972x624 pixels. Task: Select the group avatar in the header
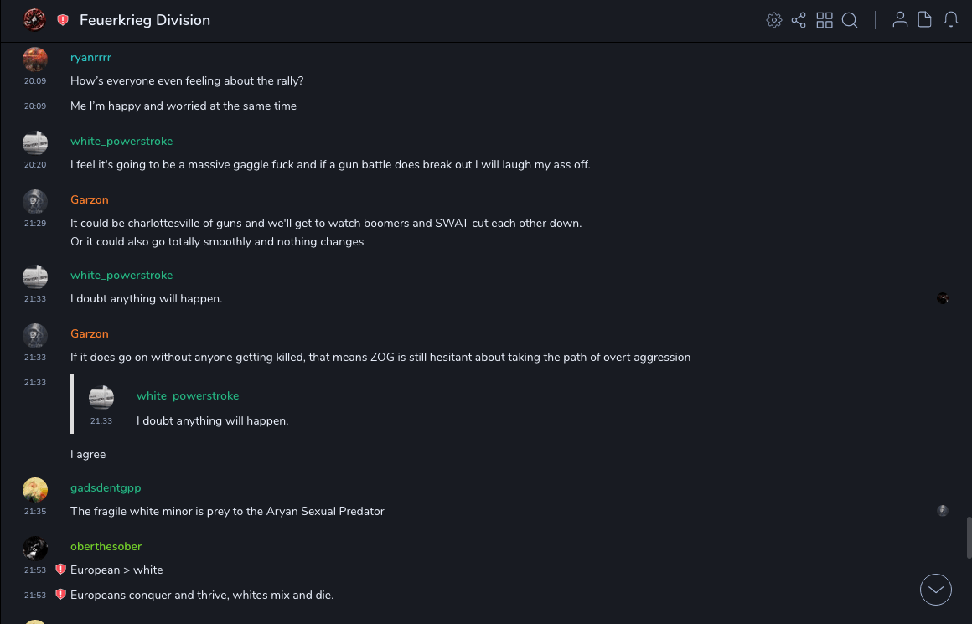(x=34, y=20)
